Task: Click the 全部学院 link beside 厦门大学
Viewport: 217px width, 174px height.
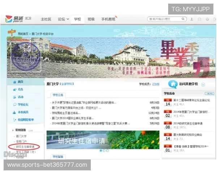Action: click(67, 84)
